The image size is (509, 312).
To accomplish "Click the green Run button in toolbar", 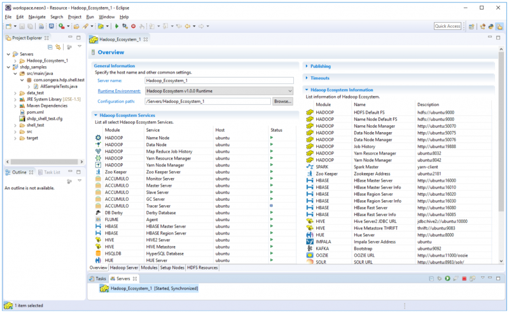I will pos(117,26).
